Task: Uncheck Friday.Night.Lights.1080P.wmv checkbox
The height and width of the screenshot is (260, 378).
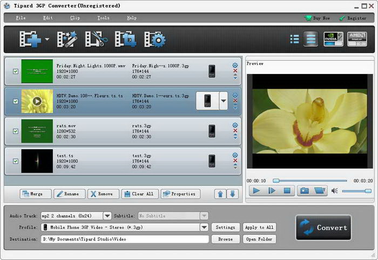Action: point(16,70)
